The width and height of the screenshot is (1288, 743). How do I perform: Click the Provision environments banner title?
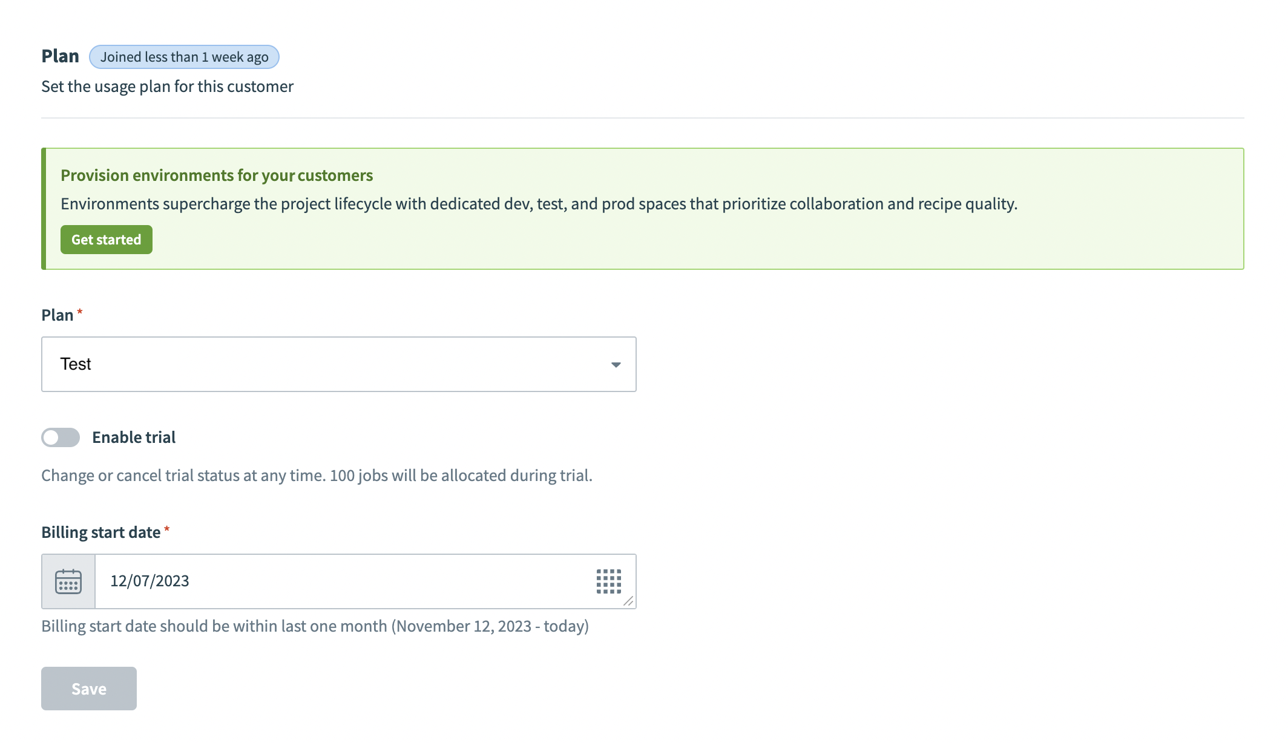click(x=217, y=175)
